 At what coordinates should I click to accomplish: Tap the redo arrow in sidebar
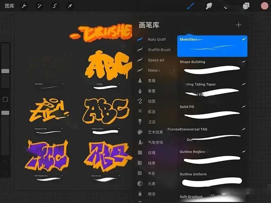[5, 172]
